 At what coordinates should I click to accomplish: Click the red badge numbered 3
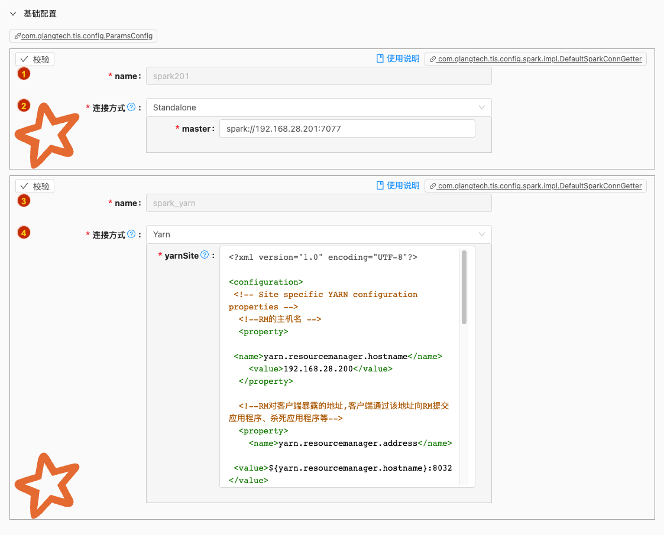click(24, 201)
